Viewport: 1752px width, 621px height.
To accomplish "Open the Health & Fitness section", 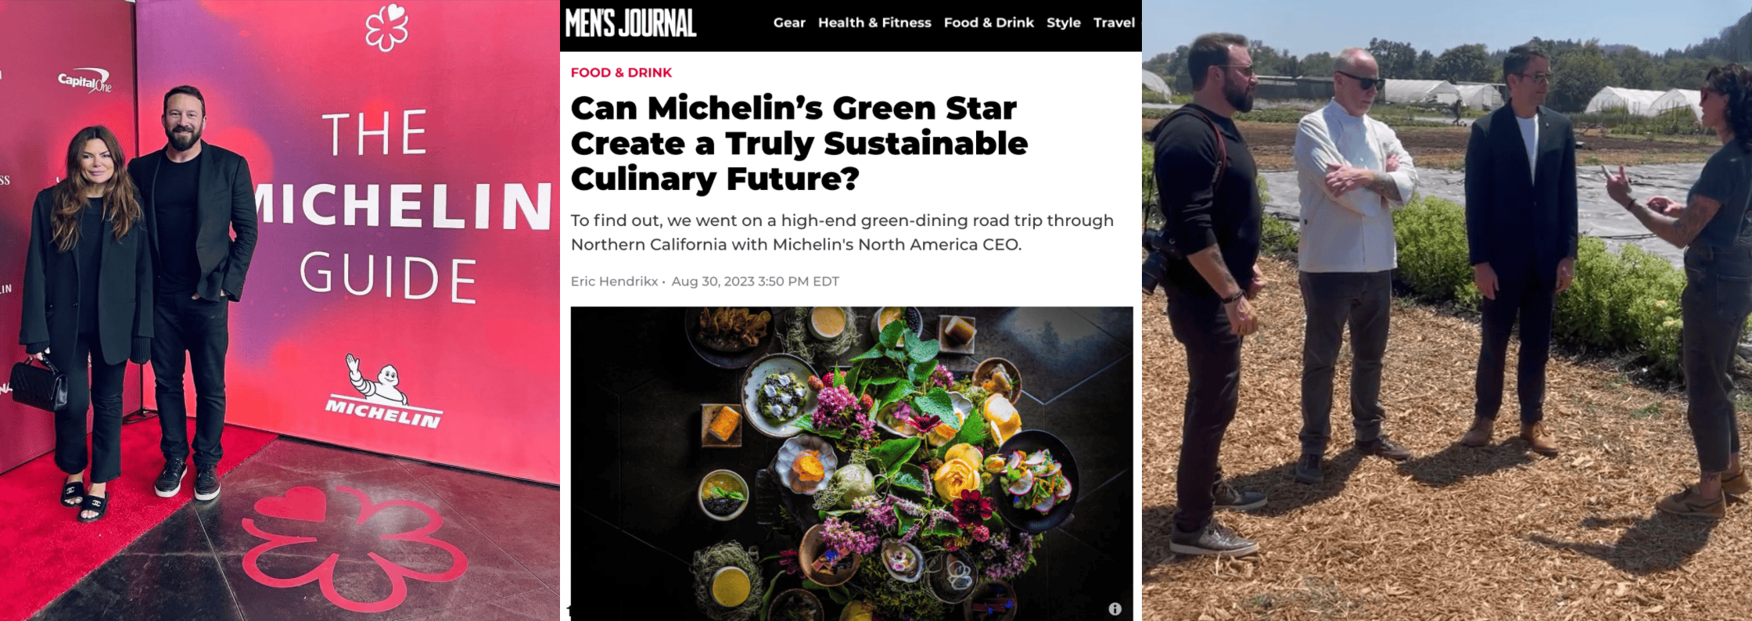I will pyautogui.click(x=874, y=23).
